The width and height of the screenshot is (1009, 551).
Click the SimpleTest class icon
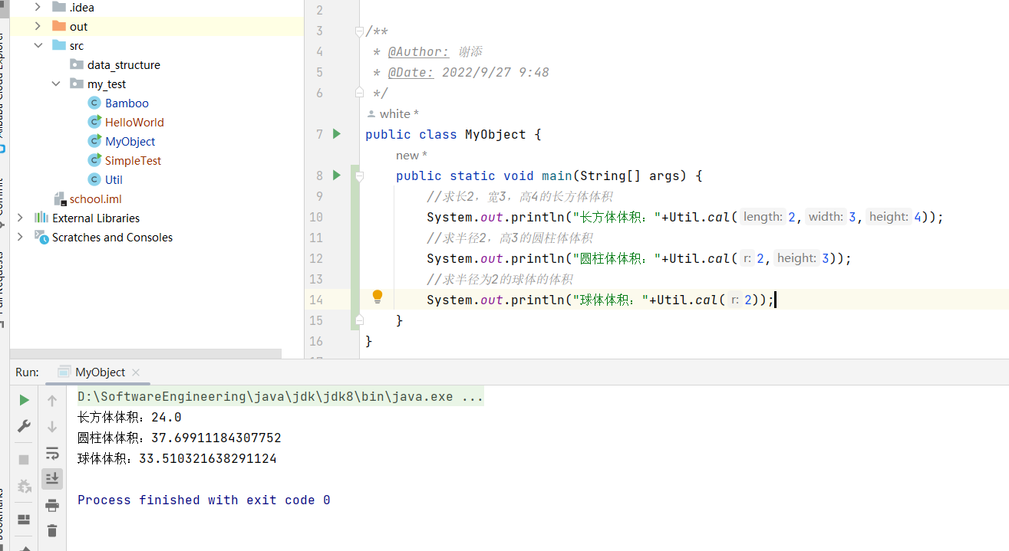pos(94,160)
